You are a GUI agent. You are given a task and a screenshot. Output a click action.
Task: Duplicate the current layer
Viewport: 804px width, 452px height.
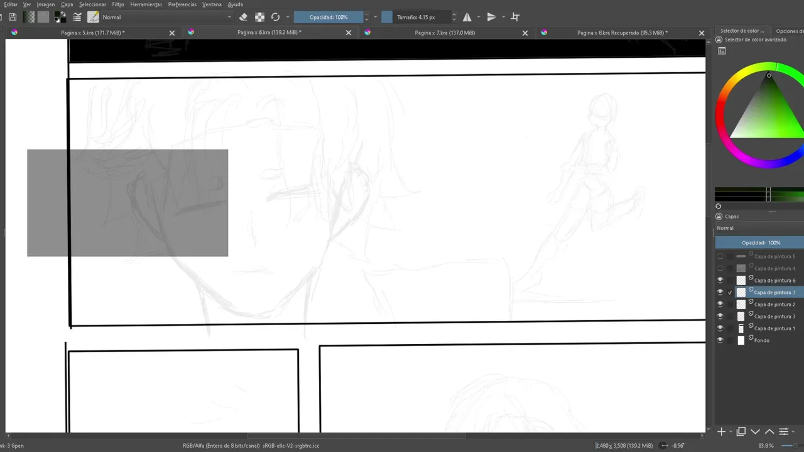(741, 431)
